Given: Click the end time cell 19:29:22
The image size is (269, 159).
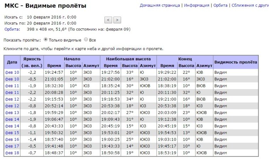Looking at the screenshot, I should 167,72.
